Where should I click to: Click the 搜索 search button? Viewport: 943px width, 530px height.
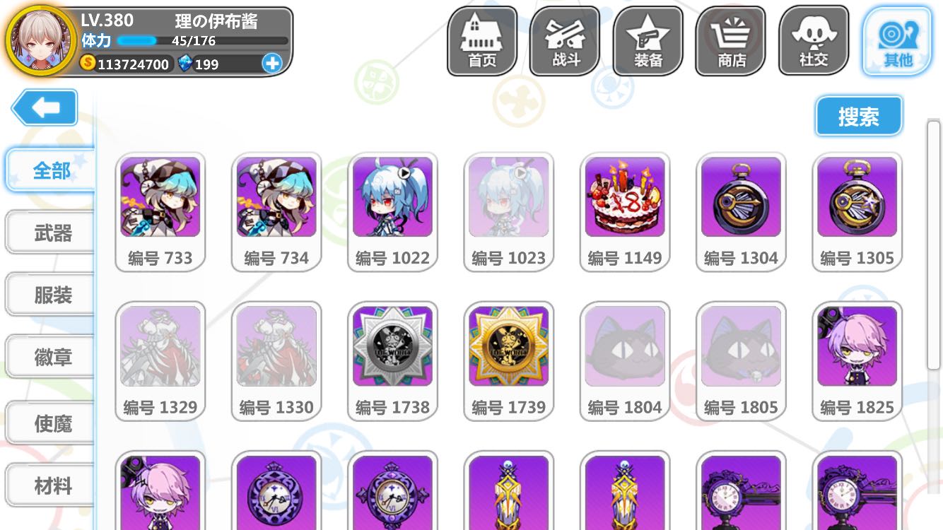click(859, 117)
